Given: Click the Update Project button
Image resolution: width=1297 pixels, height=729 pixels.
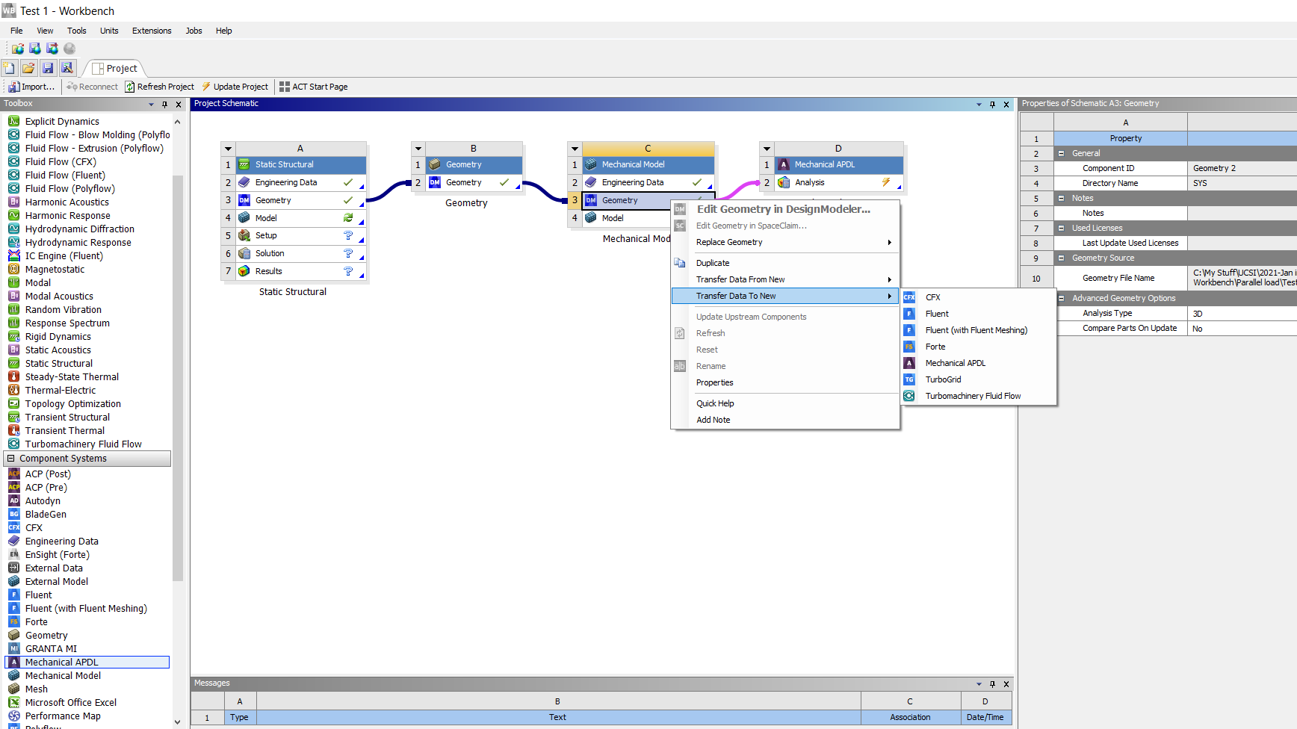Looking at the screenshot, I should pos(235,87).
